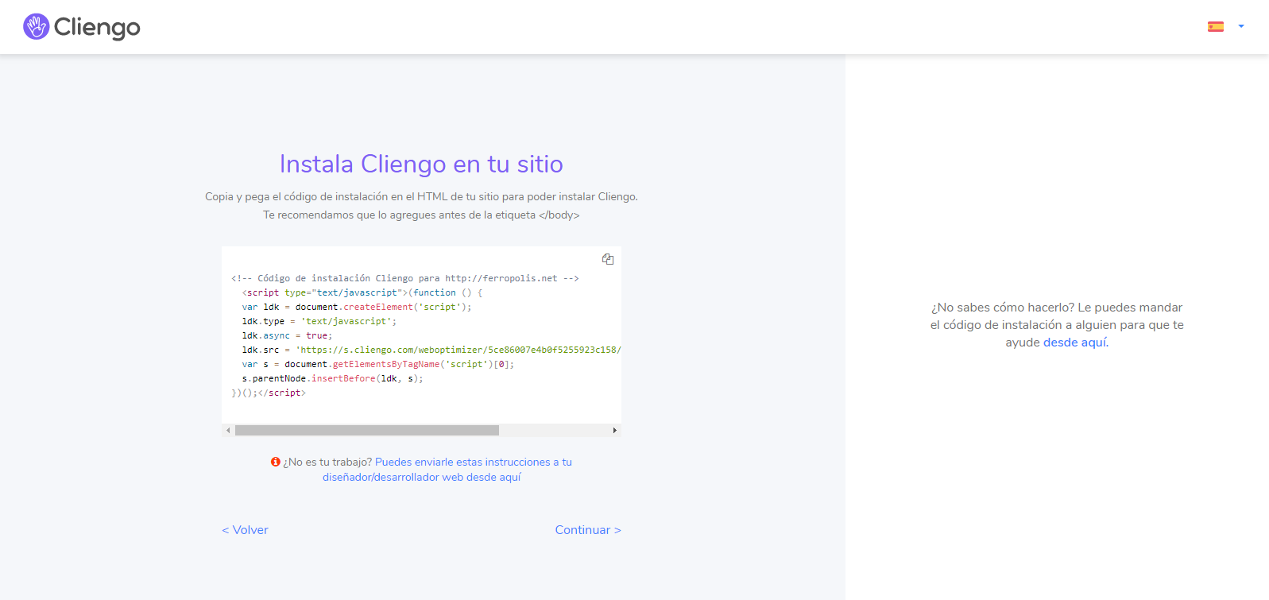Click the 'ldk.async = true;' code line
This screenshot has height=600, width=1269.
tap(287, 335)
